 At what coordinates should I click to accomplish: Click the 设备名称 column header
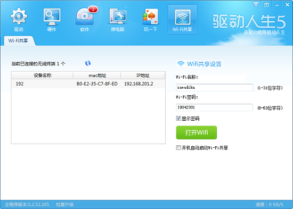pyautogui.click(x=43, y=76)
